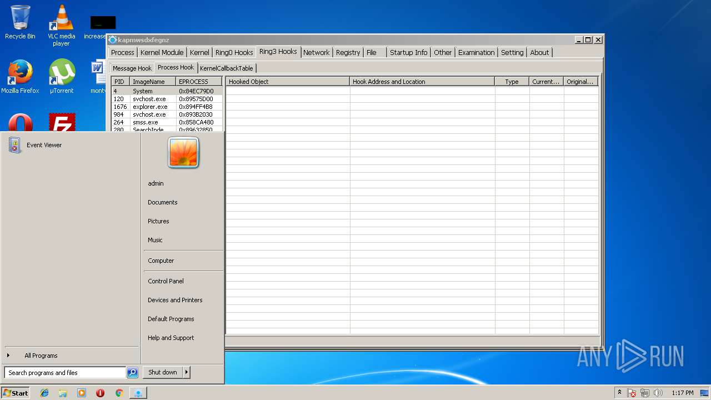This screenshot has height=400, width=711.
Task: Switch to the About tab
Action: pyautogui.click(x=539, y=52)
